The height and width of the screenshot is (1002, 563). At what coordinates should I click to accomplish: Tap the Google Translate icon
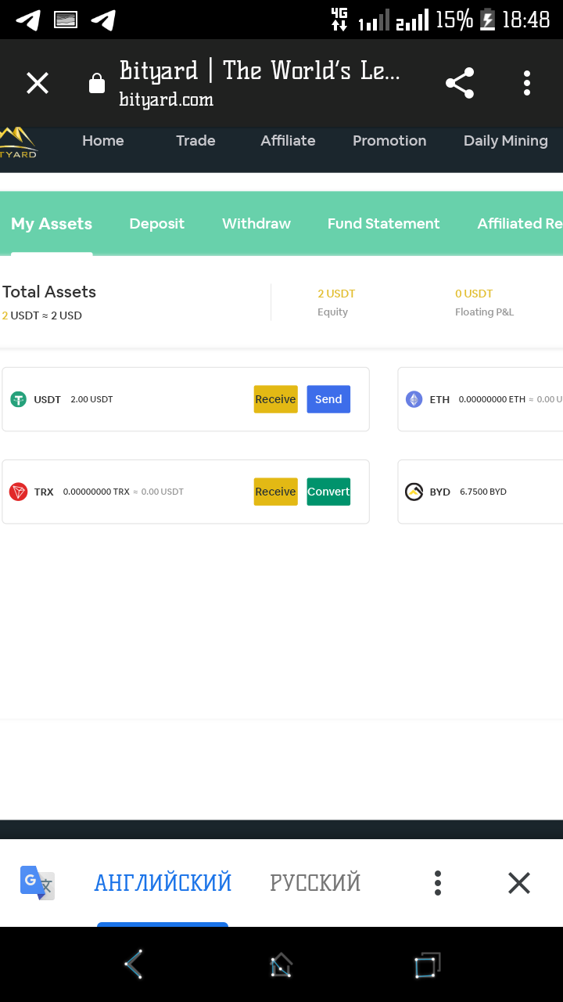click(x=38, y=883)
